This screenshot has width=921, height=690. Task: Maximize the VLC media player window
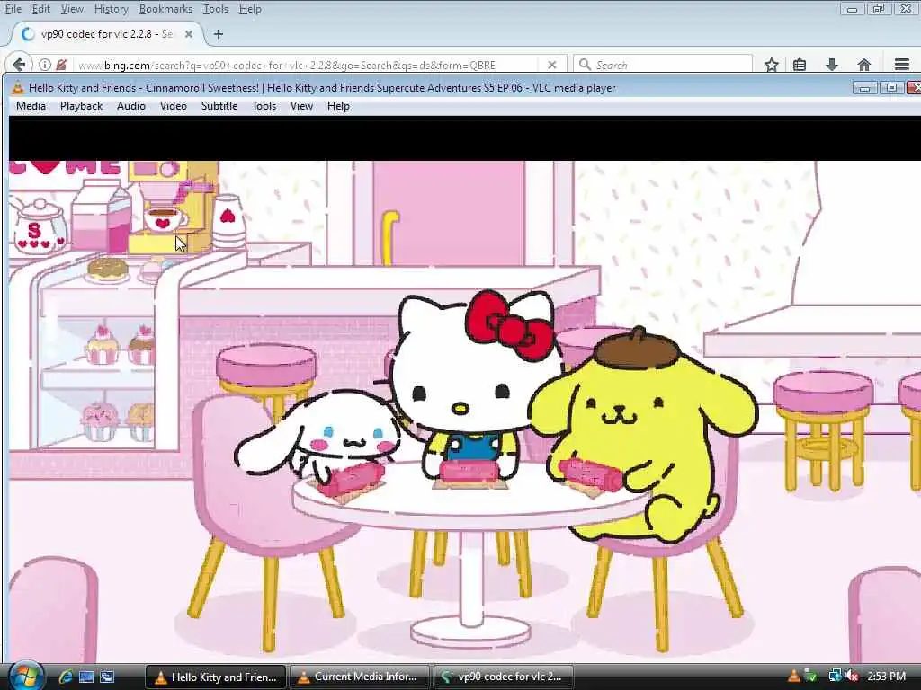click(x=891, y=88)
